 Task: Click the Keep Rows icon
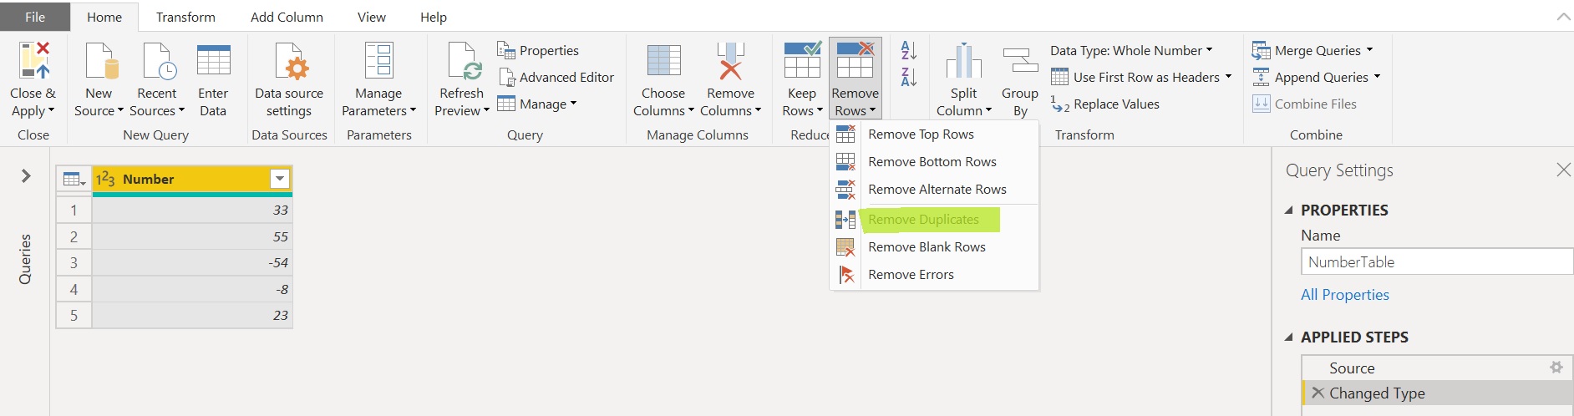pos(802,59)
